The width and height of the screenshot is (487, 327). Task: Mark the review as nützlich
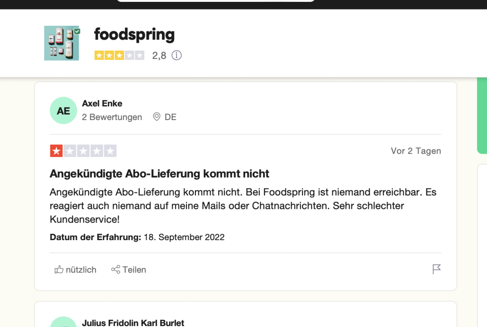tap(76, 270)
